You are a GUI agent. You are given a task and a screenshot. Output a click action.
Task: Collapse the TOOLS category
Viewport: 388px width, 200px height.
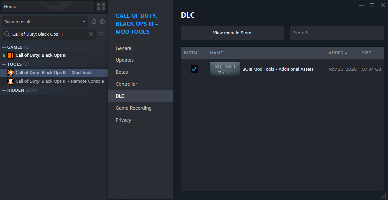click(4, 64)
